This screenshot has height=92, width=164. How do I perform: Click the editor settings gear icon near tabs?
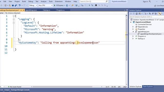point(127,10)
